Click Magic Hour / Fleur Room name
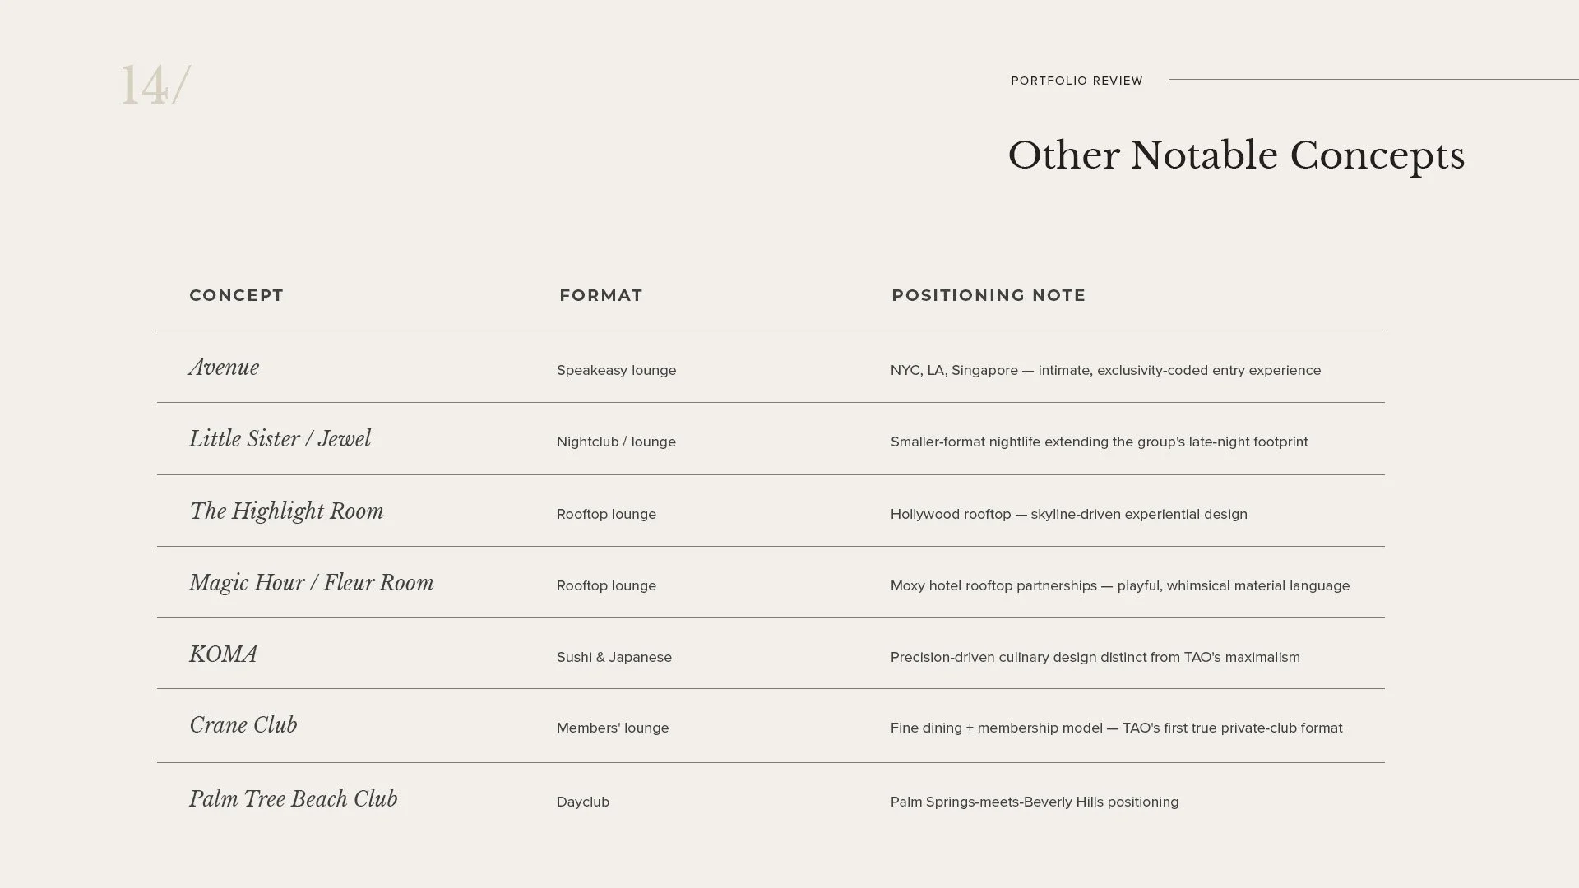 coord(311,583)
